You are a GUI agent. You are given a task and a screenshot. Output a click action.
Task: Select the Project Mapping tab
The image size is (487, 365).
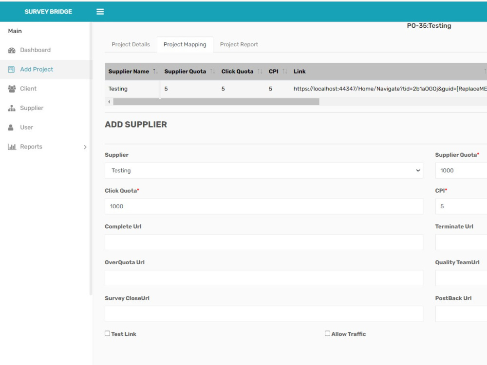click(x=185, y=44)
